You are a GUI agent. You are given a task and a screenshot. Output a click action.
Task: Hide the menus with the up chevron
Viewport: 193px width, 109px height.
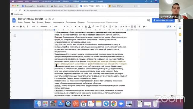(x=174, y=27)
